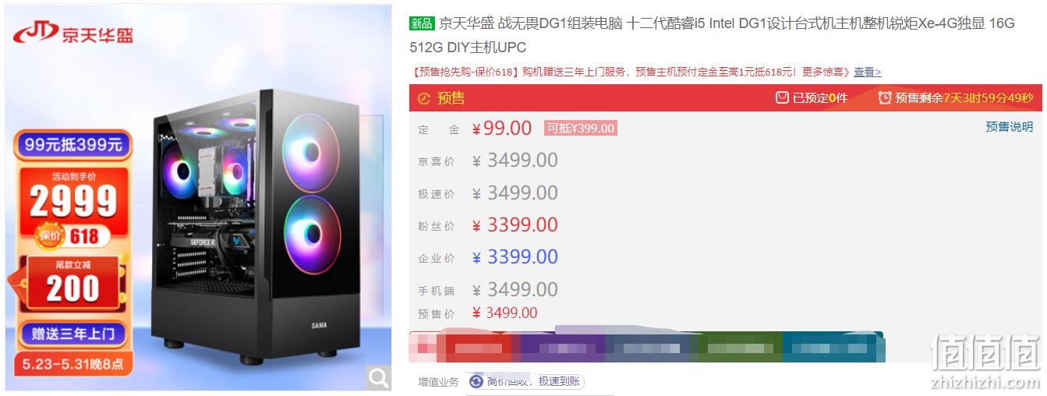Click the calendar check icon beside 已预定
The width and height of the screenshot is (1047, 396).
click(x=782, y=98)
